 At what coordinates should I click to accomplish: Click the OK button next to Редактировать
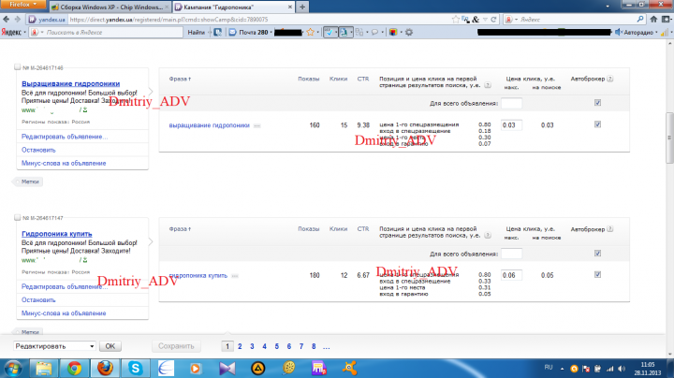[x=110, y=346]
